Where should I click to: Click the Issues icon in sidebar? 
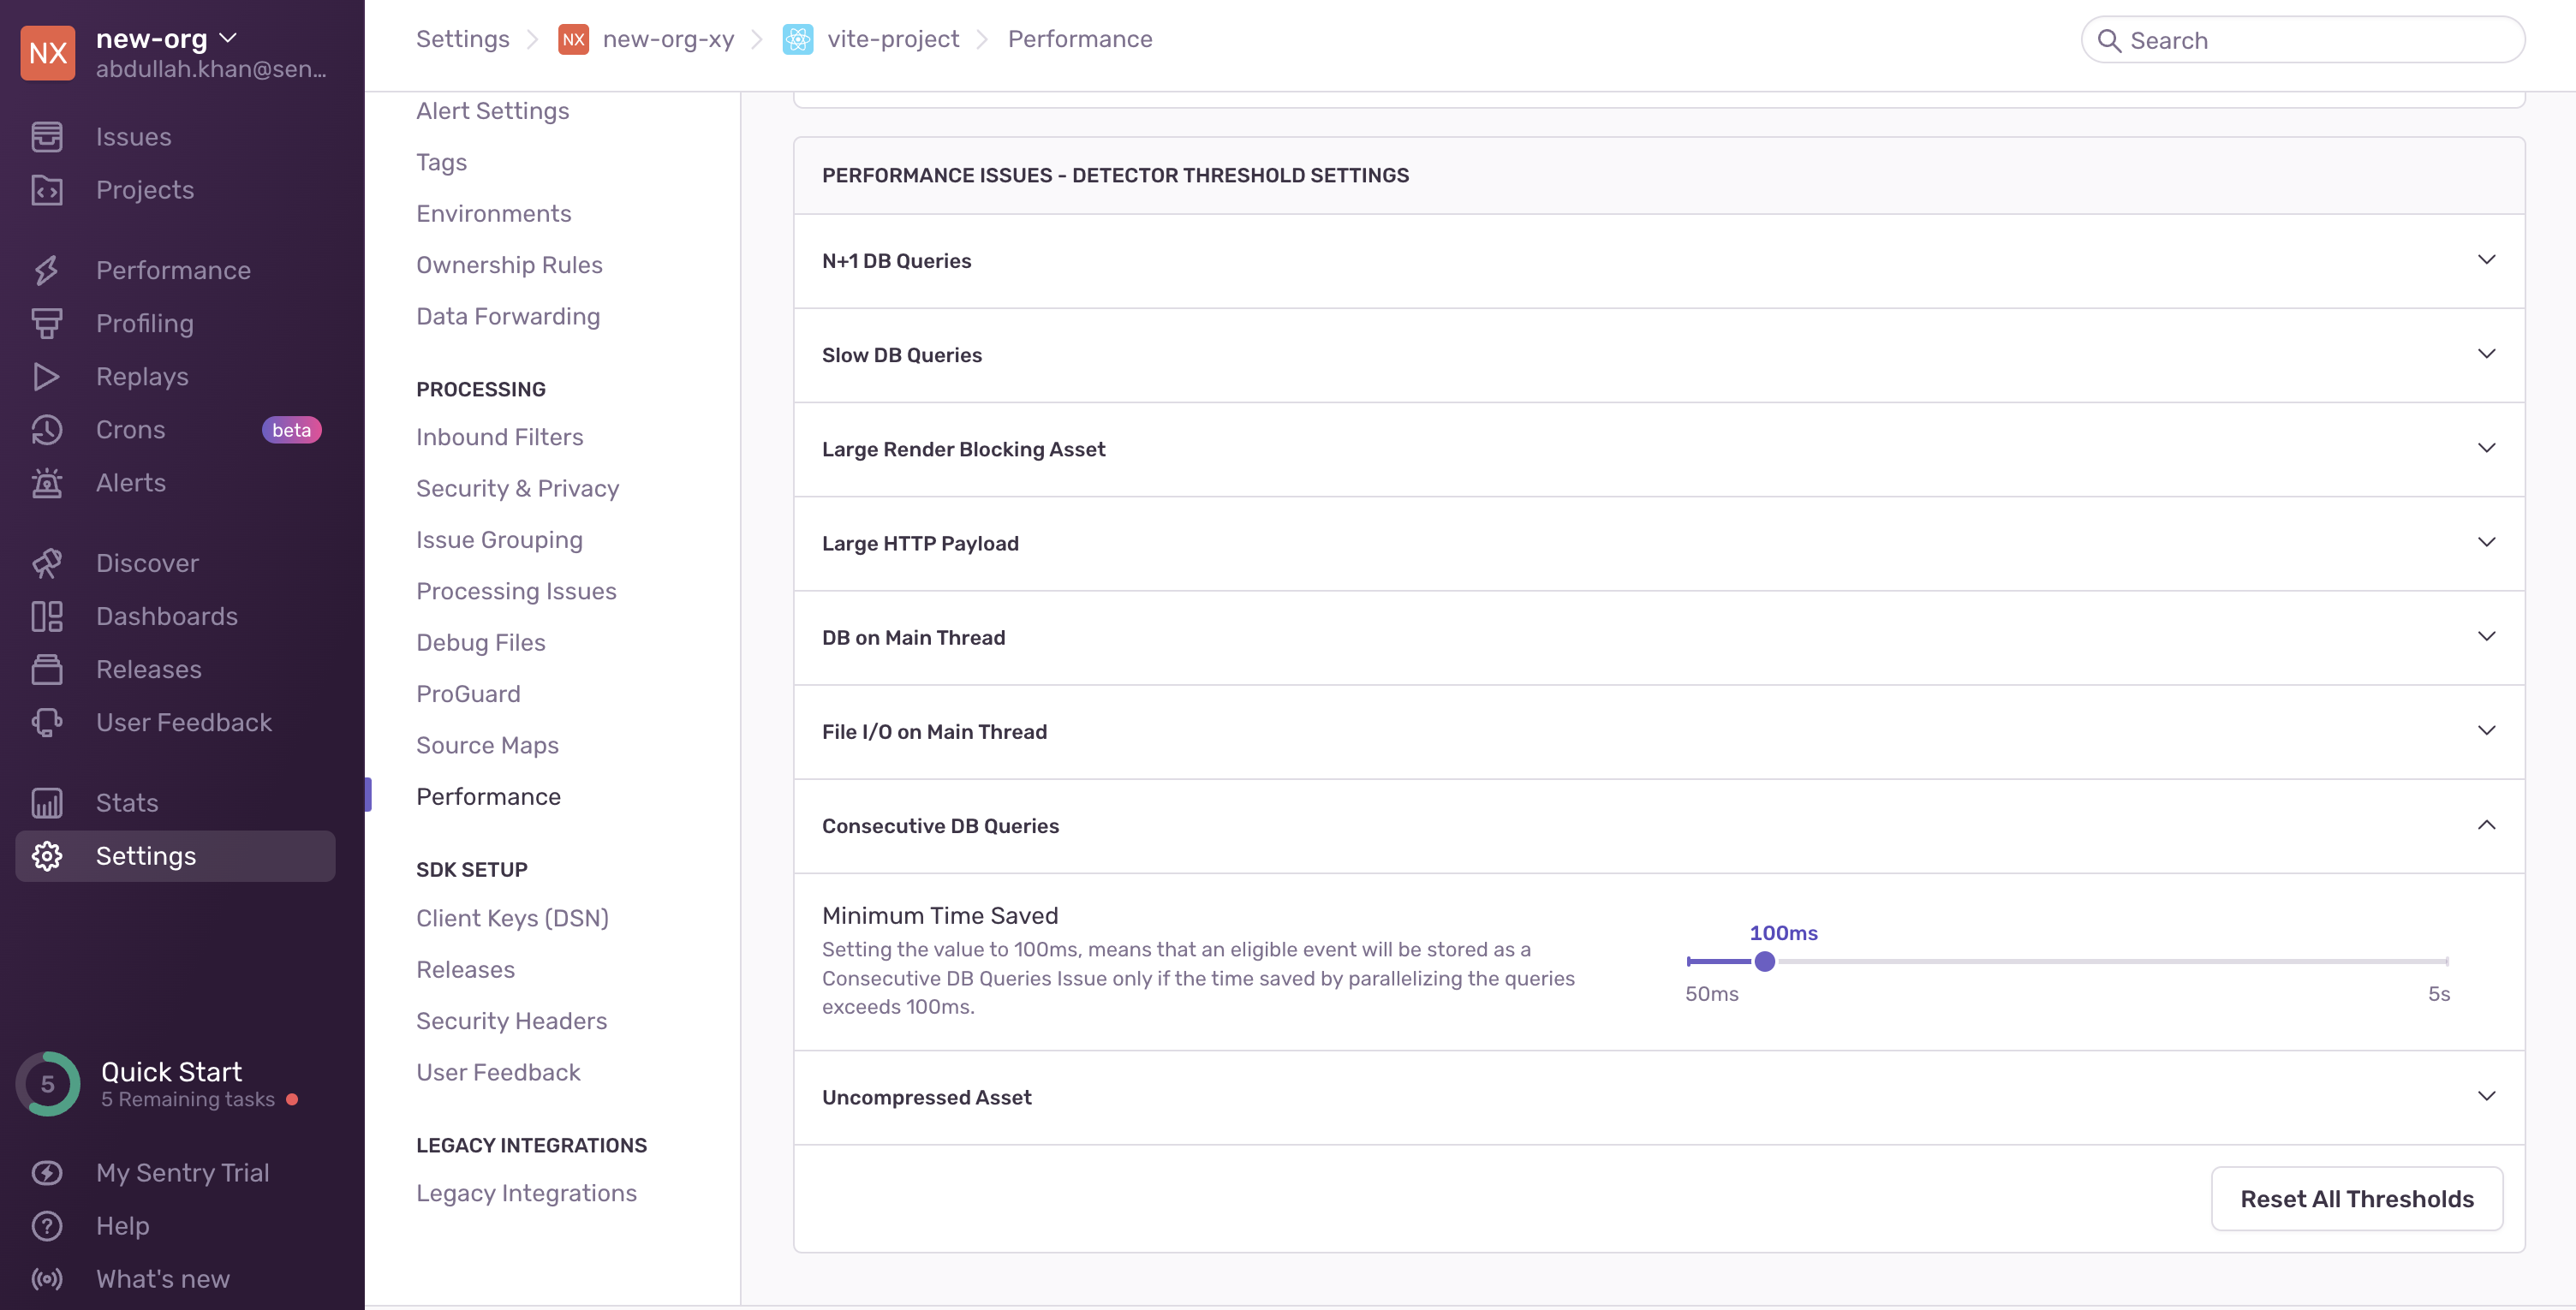(x=46, y=137)
